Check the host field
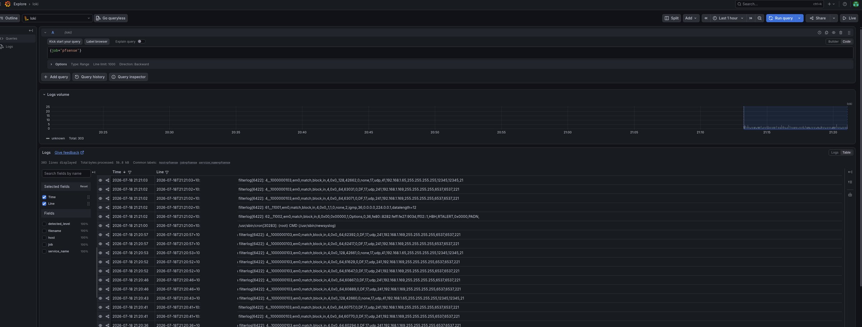The height and width of the screenshot is (327, 862). 44,238
